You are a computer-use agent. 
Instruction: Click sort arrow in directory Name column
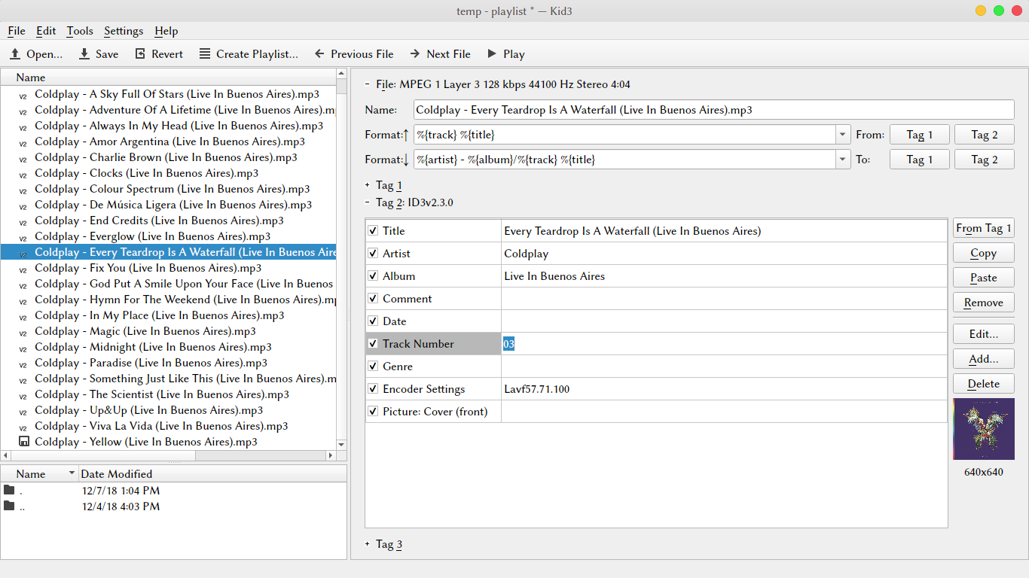pyautogui.click(x=72, y=473)
